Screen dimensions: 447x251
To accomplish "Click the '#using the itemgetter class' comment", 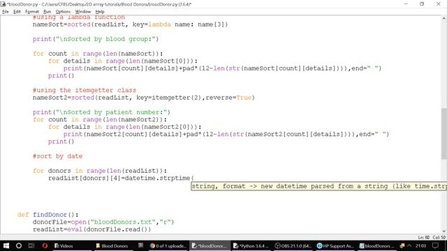I will coord(85,90).
